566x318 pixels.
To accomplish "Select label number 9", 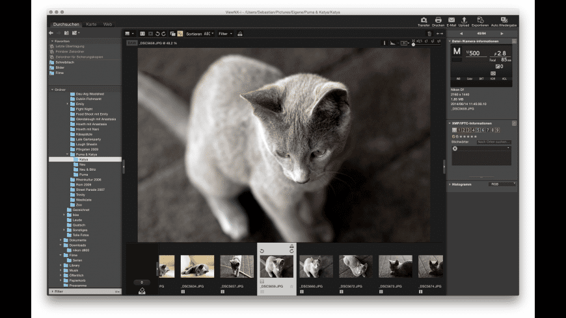I will coord(498,130).
